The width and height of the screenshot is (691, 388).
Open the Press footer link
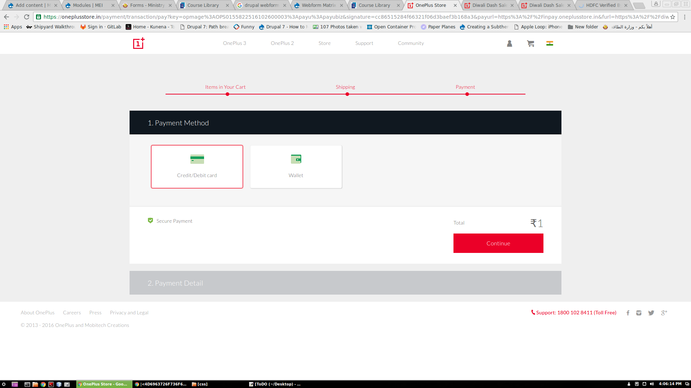point(95,313)
